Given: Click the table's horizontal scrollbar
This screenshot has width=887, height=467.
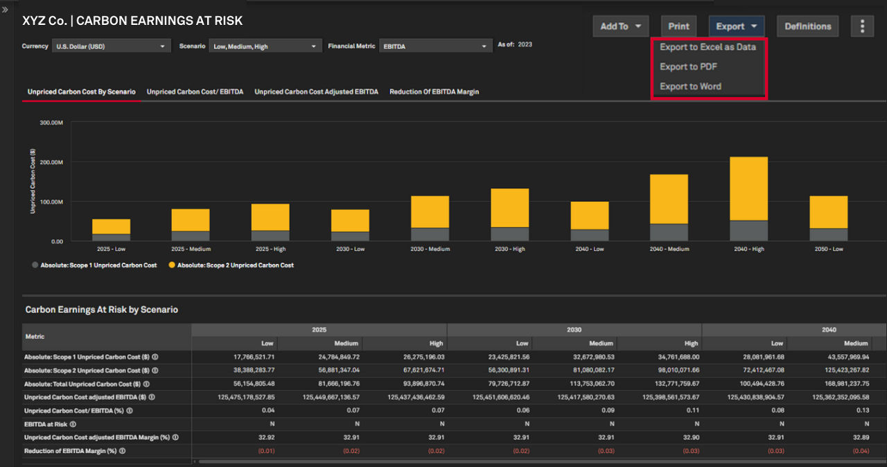Looking at the screenshot, I should coord(485,461).
